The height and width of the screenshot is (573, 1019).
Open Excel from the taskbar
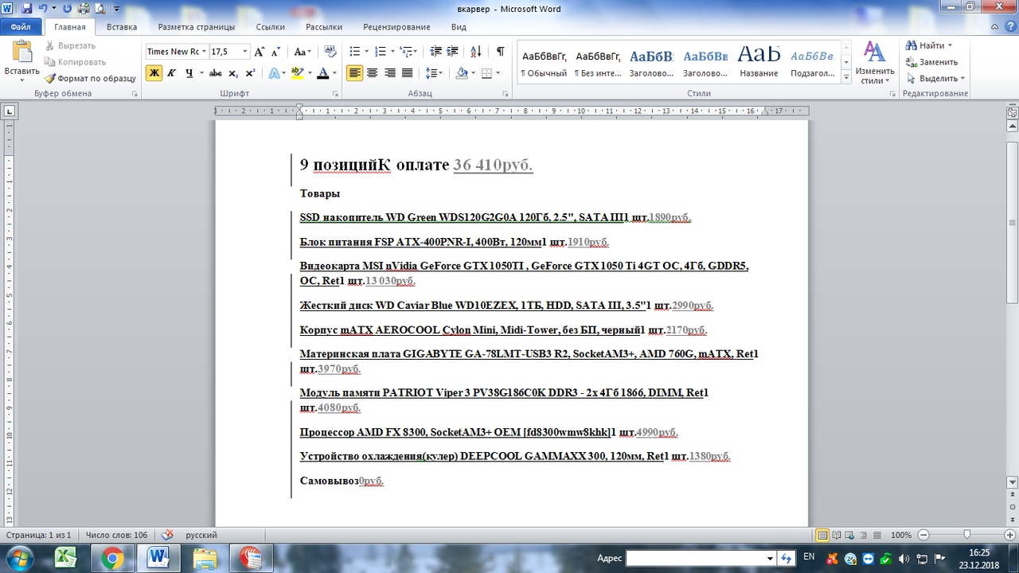click(65, 559)
